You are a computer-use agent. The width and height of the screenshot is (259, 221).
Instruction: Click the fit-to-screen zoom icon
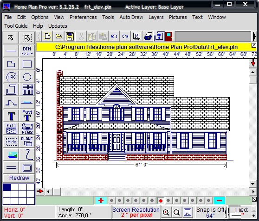tap(188, 212)
